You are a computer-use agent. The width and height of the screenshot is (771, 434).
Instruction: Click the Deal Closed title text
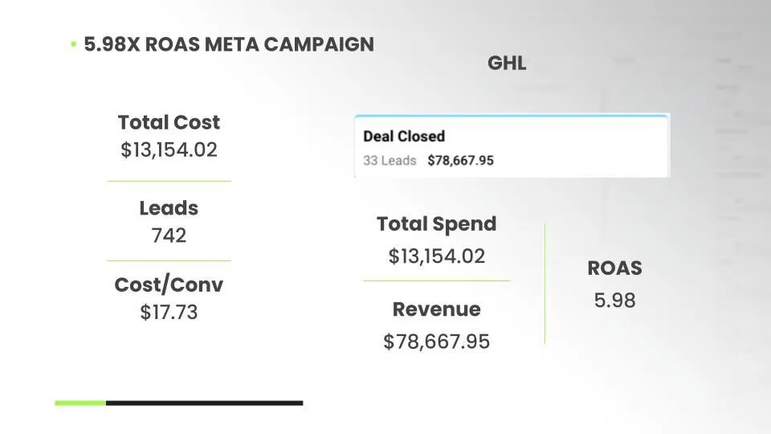[404, 137]
